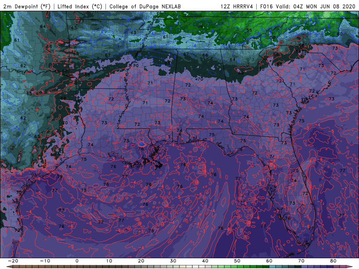
Task: Click the 40 colorbar tick label
Action: coord(205,261)
